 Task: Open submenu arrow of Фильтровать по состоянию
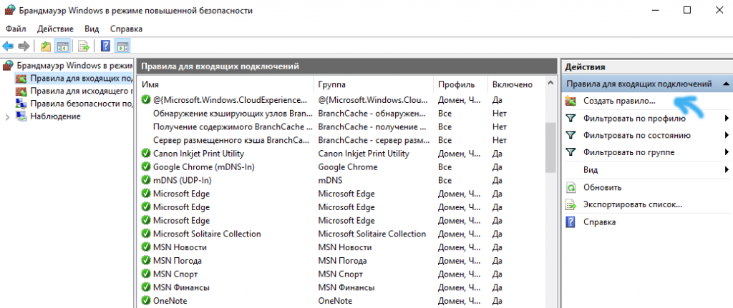click(x=727, y=135)
